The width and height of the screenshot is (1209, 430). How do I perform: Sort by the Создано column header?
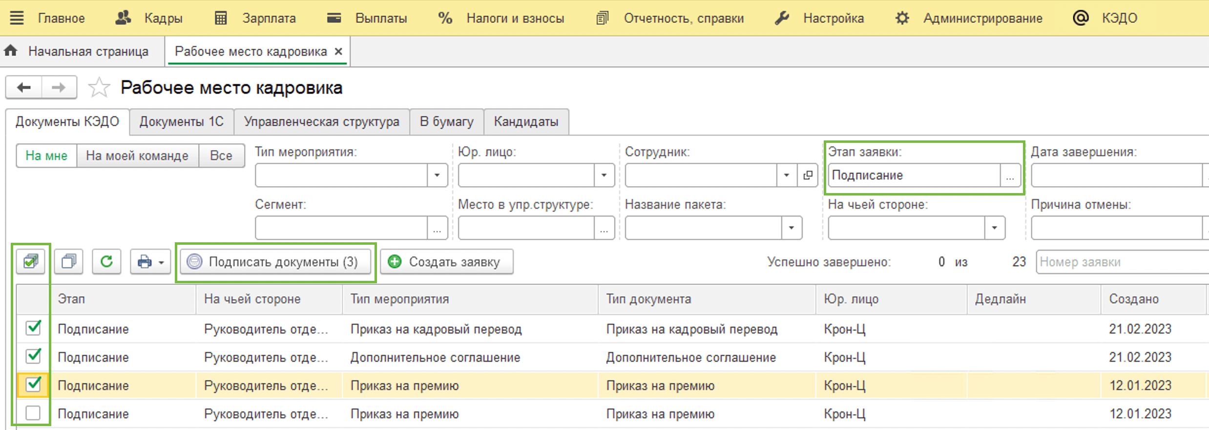(1154, 299)
